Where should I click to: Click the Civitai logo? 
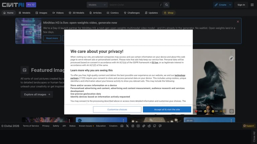pos(13,5)
